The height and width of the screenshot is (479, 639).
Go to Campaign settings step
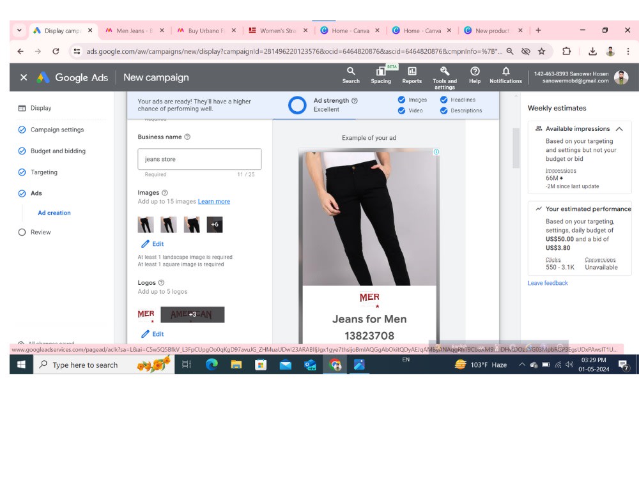(x=57, y=130)
